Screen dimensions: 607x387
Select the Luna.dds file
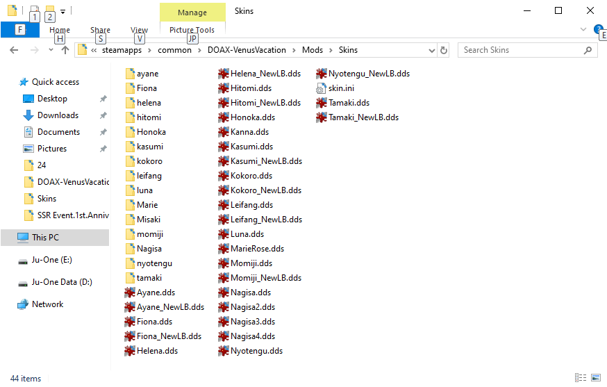pyautogui.click(x=241, y=234)
